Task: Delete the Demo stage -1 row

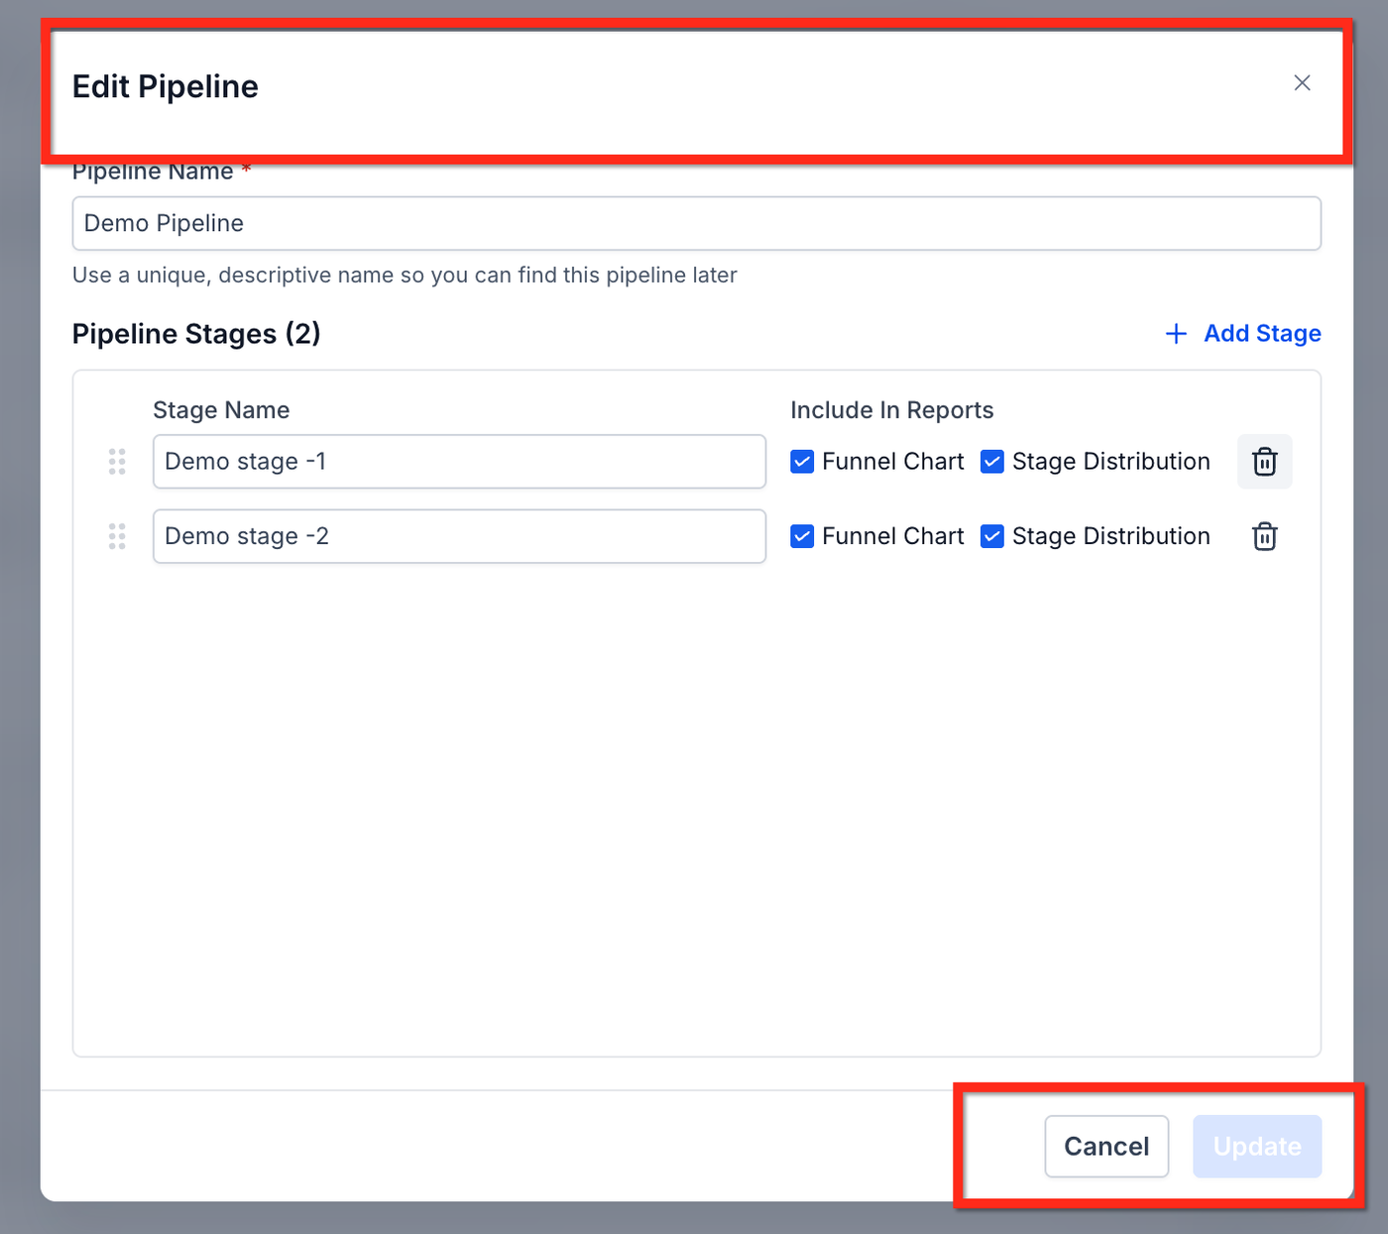Action: coord(1264,462)
